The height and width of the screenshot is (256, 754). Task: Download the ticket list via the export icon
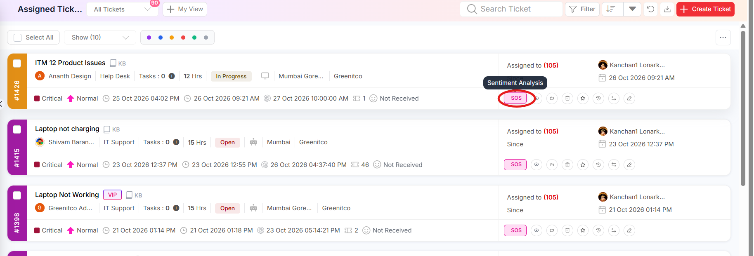pyautogui.click(x=667, y=9)
